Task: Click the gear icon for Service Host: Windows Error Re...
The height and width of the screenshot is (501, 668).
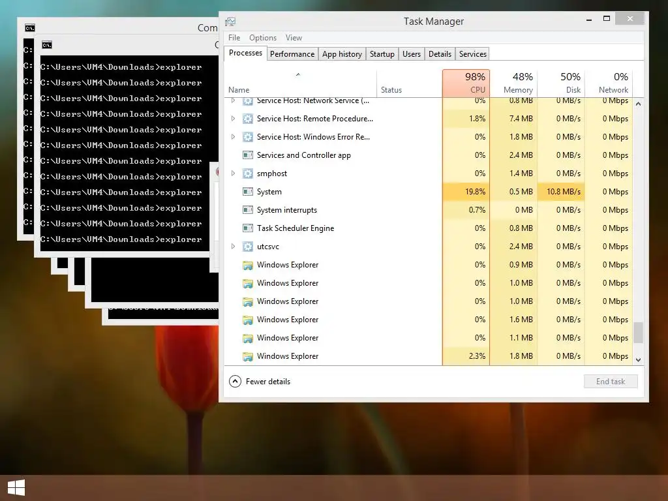Action: pyautogui.click(x=247, y=137)
